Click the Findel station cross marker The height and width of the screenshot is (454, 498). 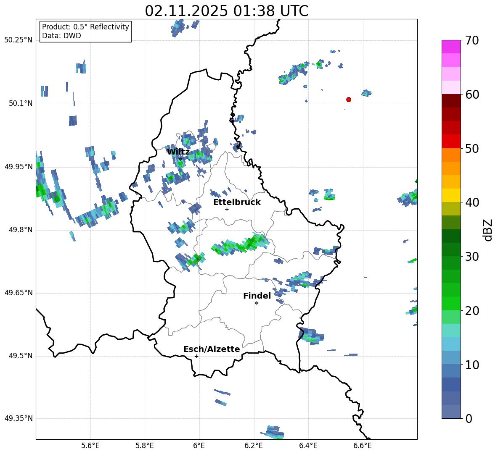pos(257,303)
